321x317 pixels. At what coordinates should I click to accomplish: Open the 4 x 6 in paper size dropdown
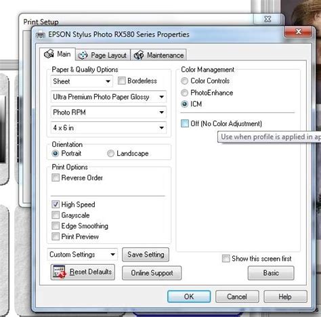coord(108,128)
